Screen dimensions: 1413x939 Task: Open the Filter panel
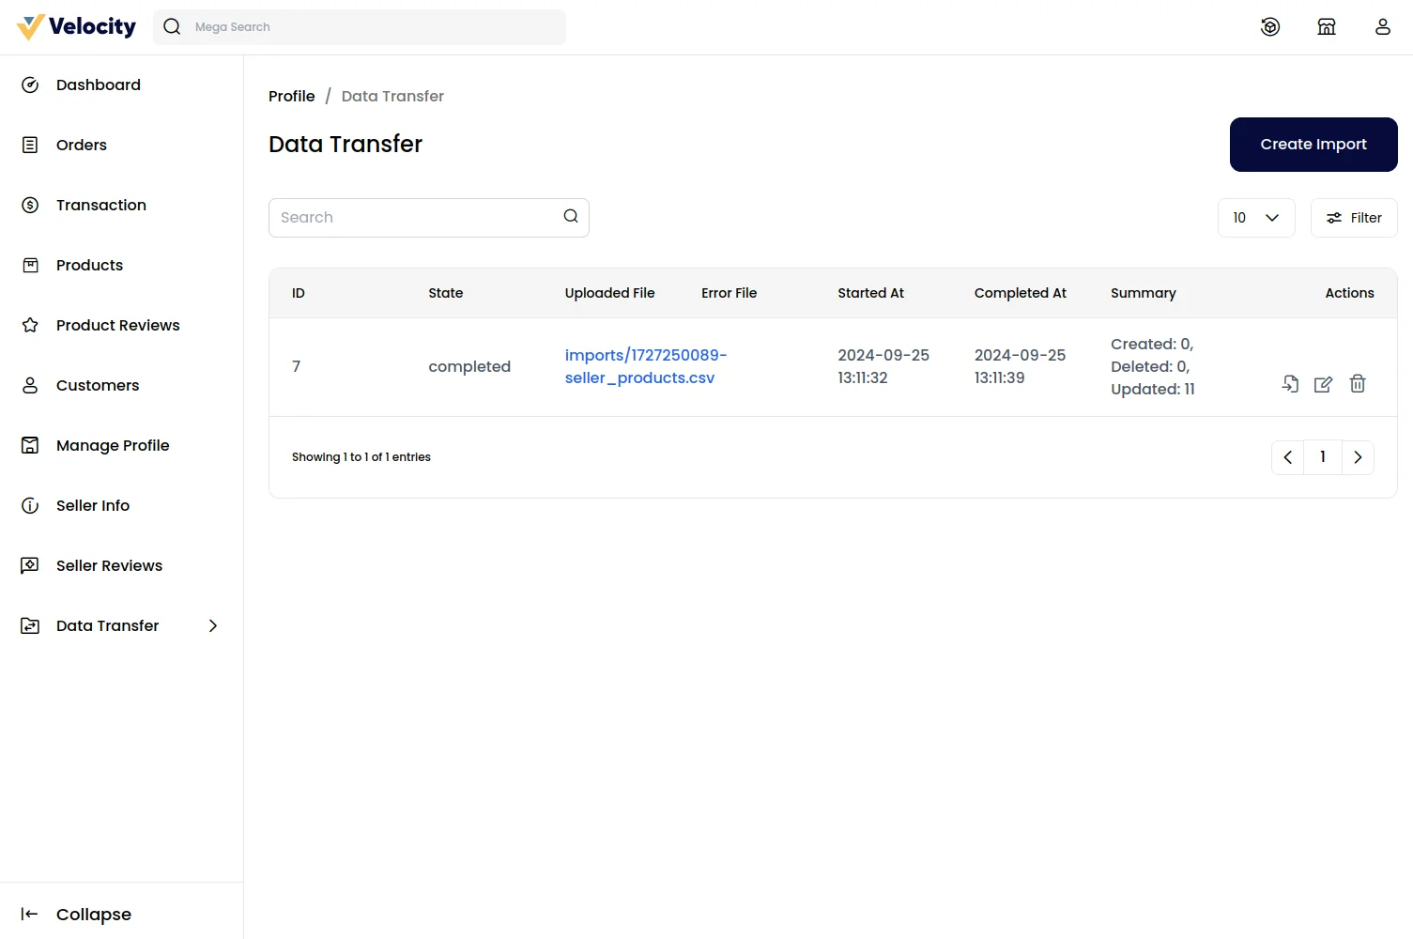tap(1353, 217)
